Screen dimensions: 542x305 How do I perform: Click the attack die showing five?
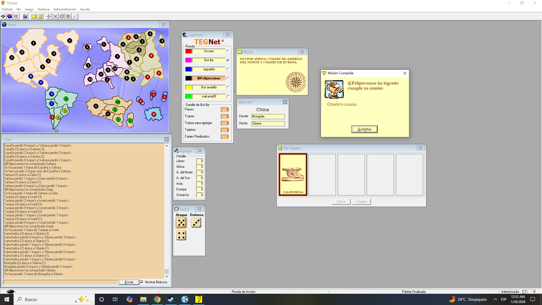[x=181, y=223]
